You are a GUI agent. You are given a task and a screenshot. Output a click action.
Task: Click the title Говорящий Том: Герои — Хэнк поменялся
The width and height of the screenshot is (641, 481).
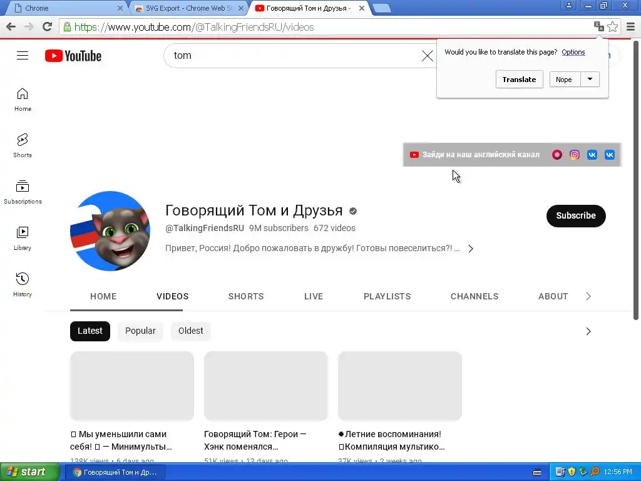tap(255, 440)
